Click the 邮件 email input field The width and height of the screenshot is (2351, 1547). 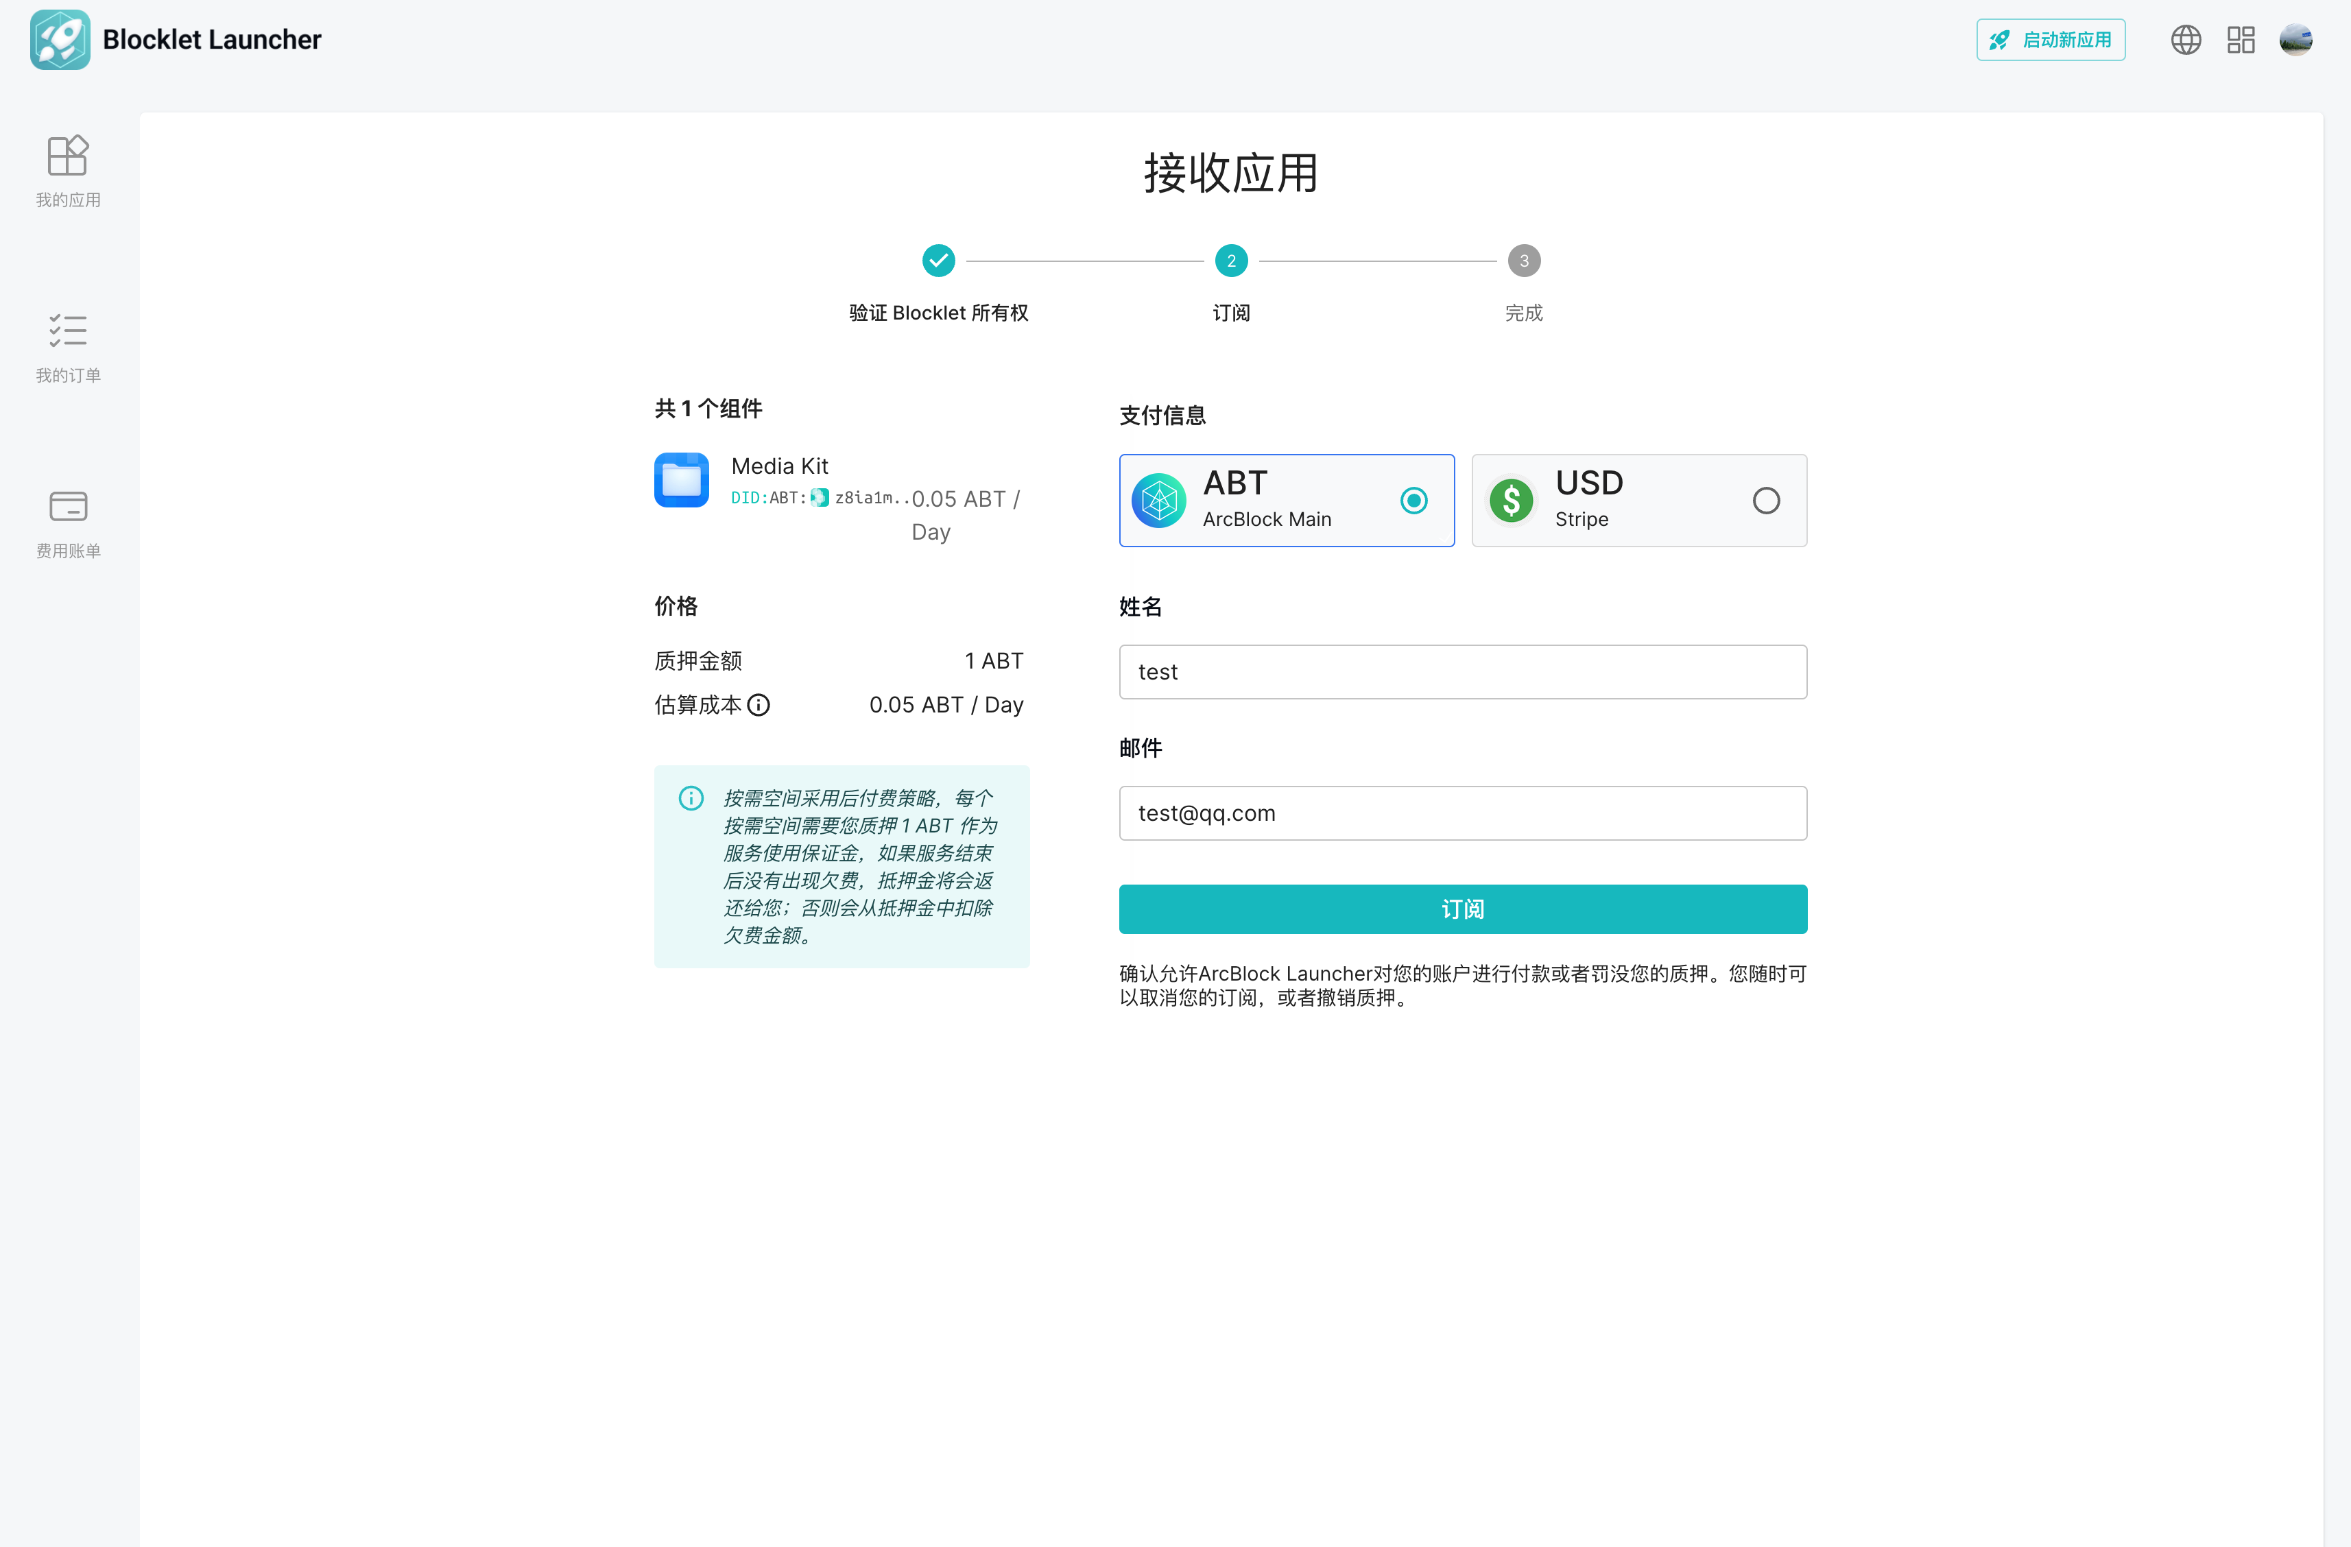coord(1462,813)
